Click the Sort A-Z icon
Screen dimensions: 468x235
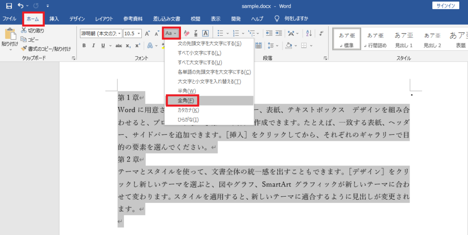[309, 33]
